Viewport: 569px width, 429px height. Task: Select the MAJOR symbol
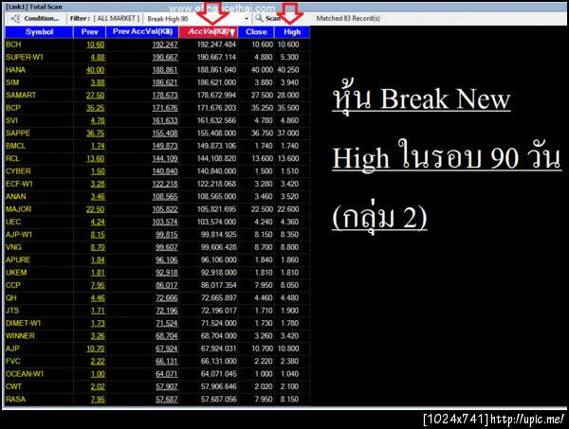19,209
